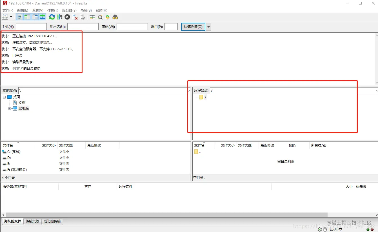Toggle processing of the transfer queue

click(x=60, y=17)
